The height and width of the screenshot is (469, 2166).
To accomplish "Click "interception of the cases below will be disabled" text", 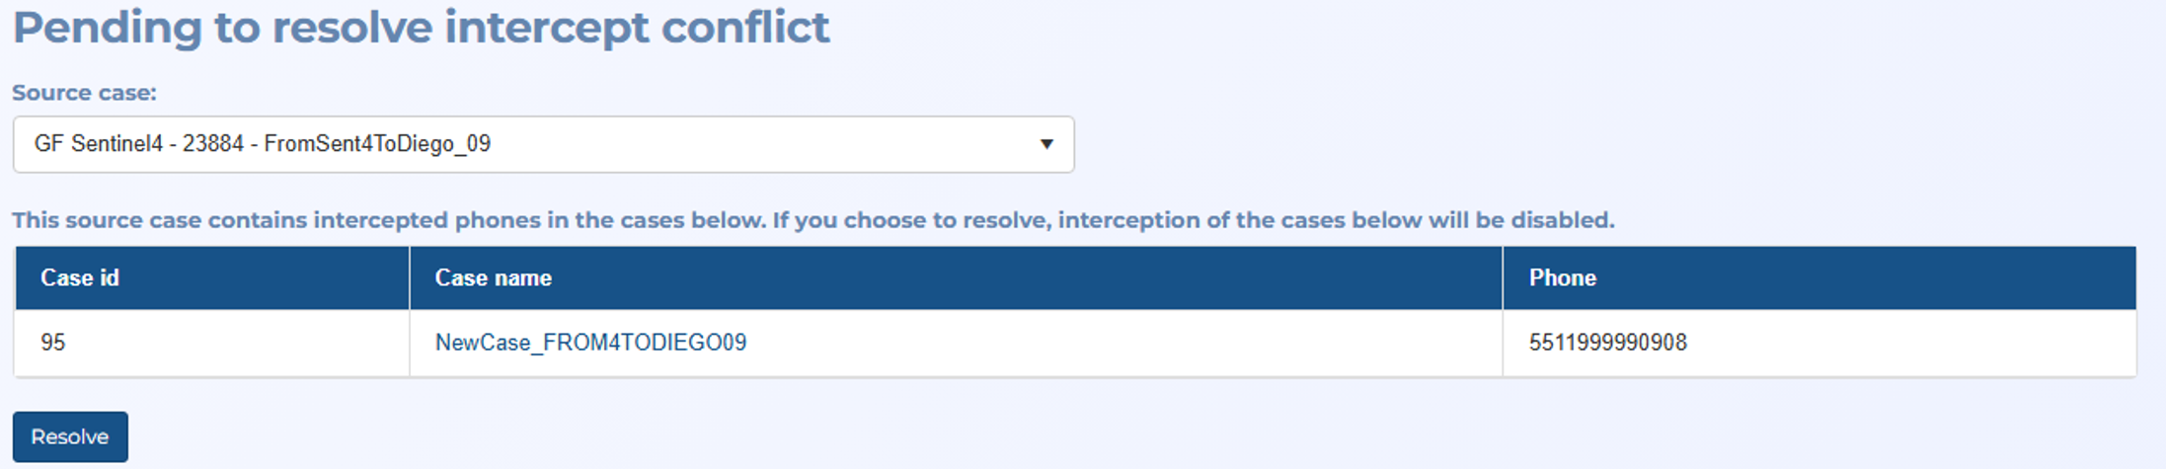I will click(1336, 220).
